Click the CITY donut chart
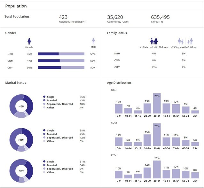204x188 pixels. point(21,171)
